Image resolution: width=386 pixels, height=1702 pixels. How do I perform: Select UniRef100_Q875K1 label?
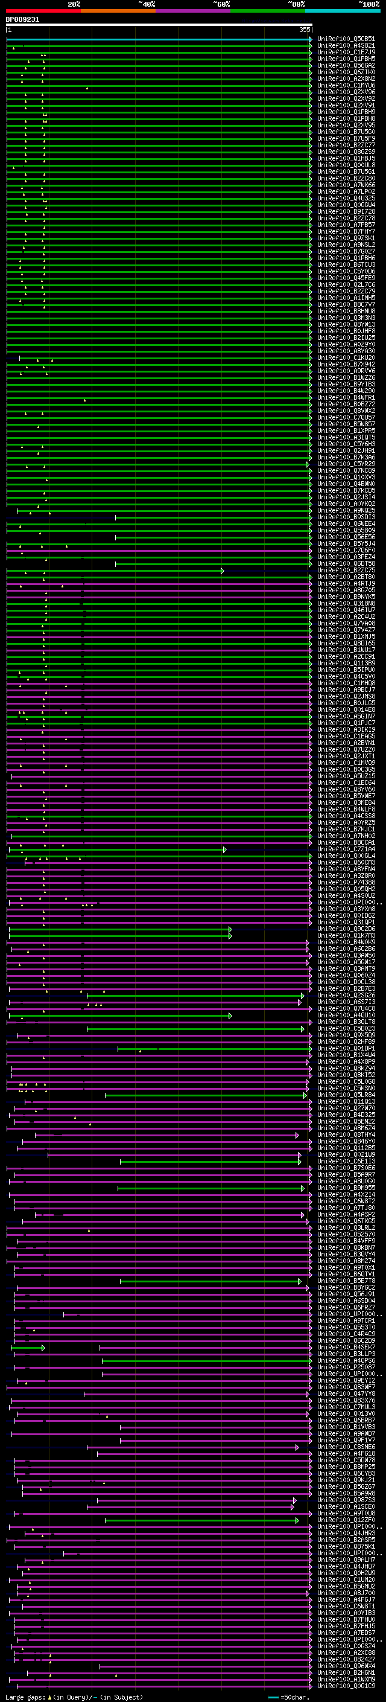coord(346,1547)
